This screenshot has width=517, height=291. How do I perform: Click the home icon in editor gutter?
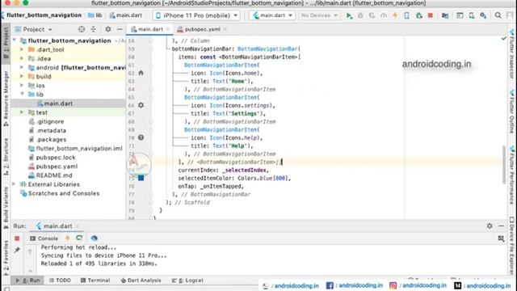[141, 73]
